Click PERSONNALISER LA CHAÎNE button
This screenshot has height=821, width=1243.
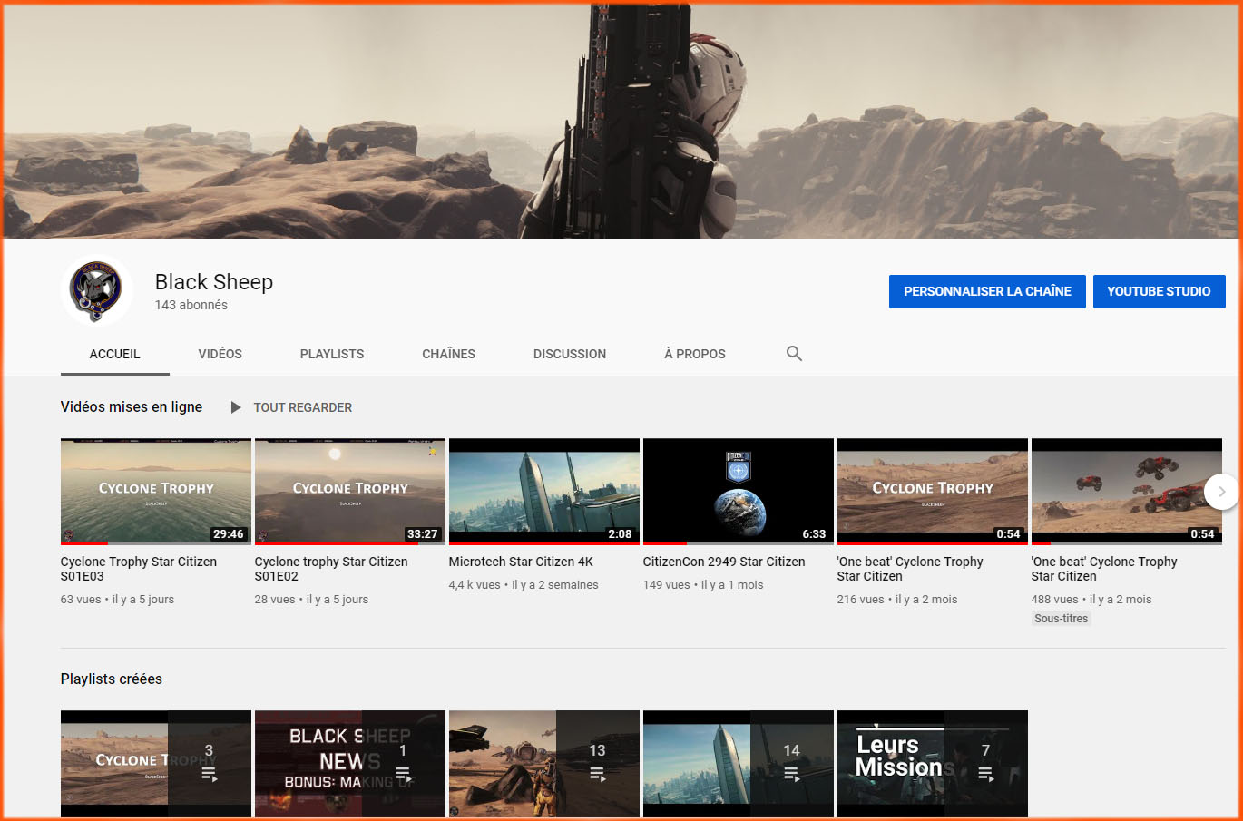tap(987, 291)
